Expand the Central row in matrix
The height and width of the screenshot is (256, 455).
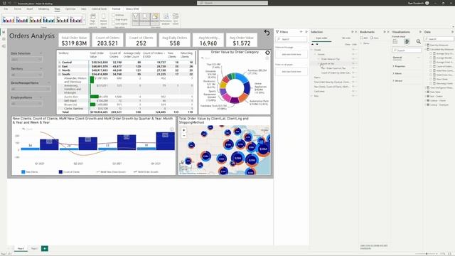click(60, 63)
